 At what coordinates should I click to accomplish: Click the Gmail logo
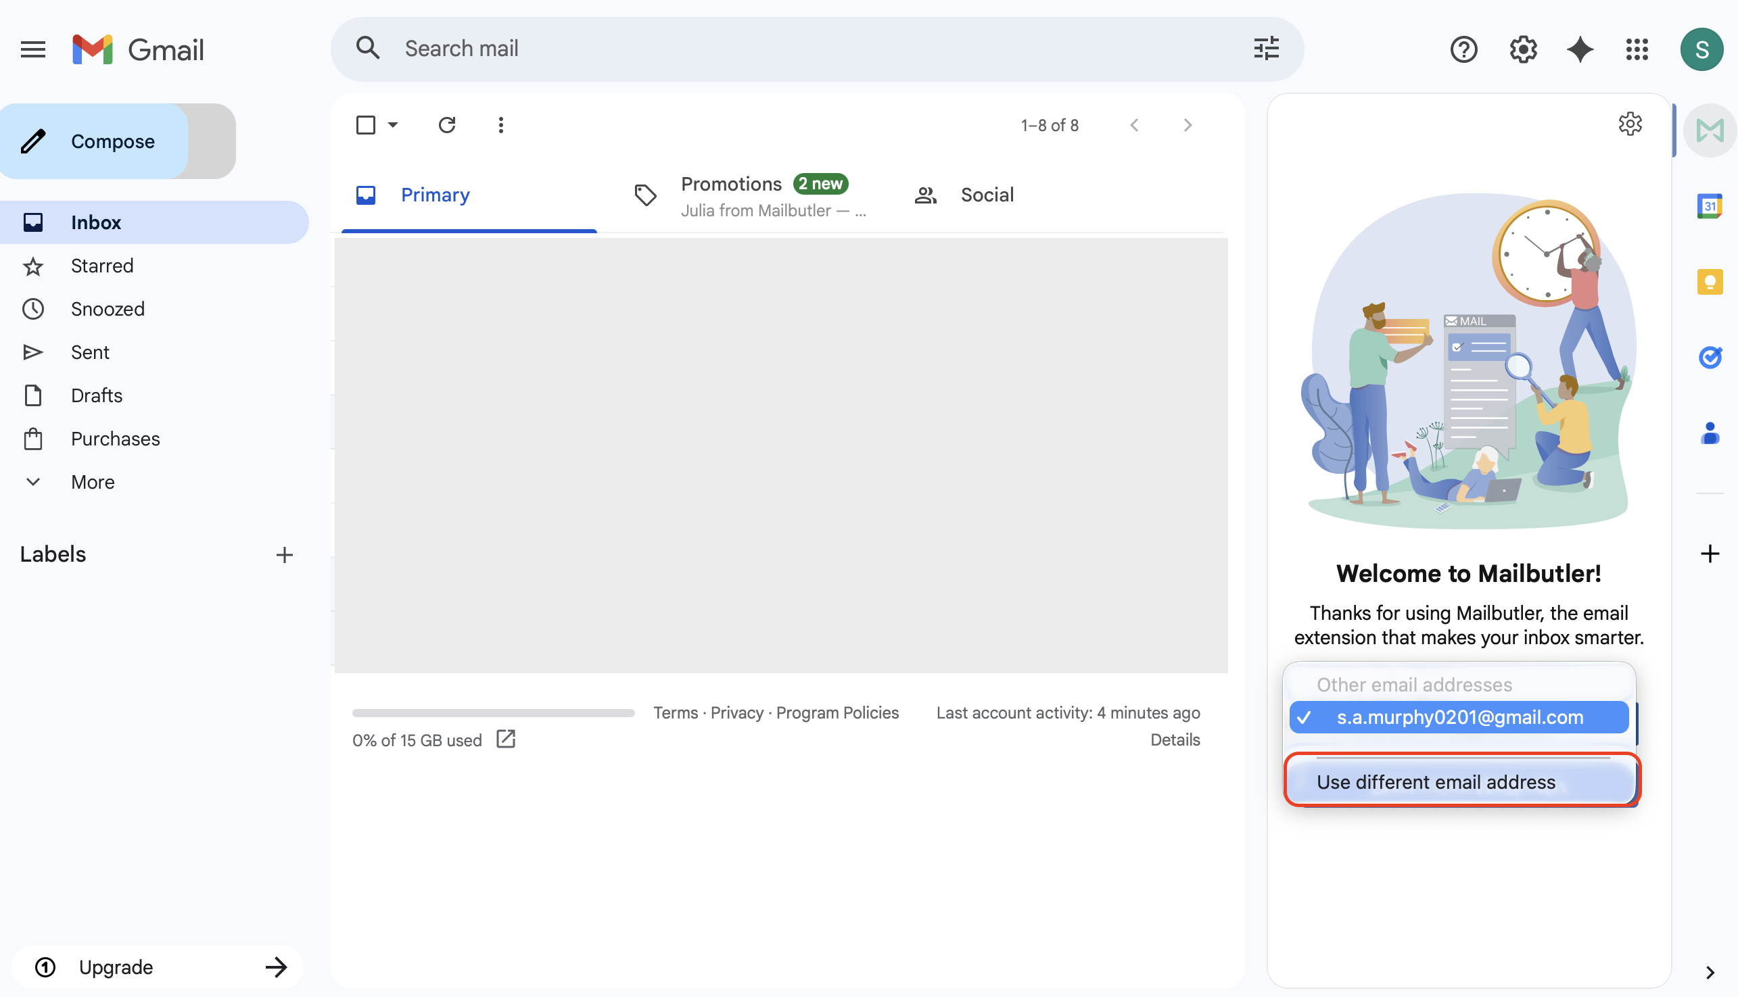pyautogui.click(x=139, y=49)
